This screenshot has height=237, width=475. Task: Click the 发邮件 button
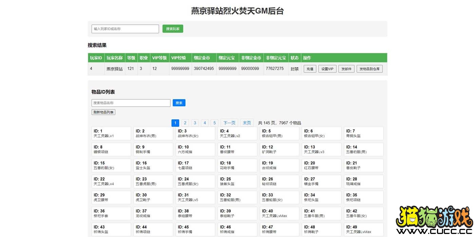click(346, 69)
